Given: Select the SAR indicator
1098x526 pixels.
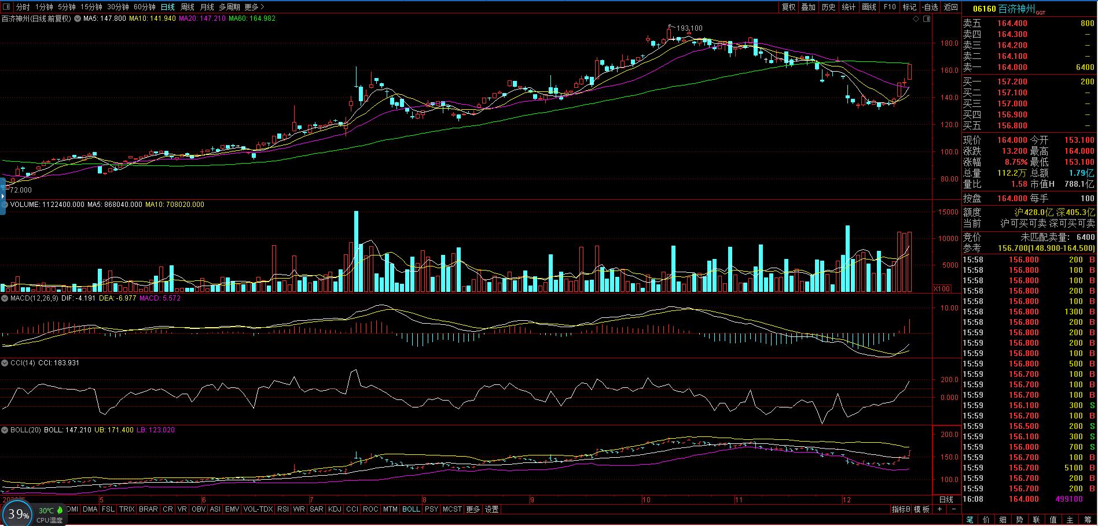Looking at the screenshot, I should pyautogui.click(x=317, y=509).
